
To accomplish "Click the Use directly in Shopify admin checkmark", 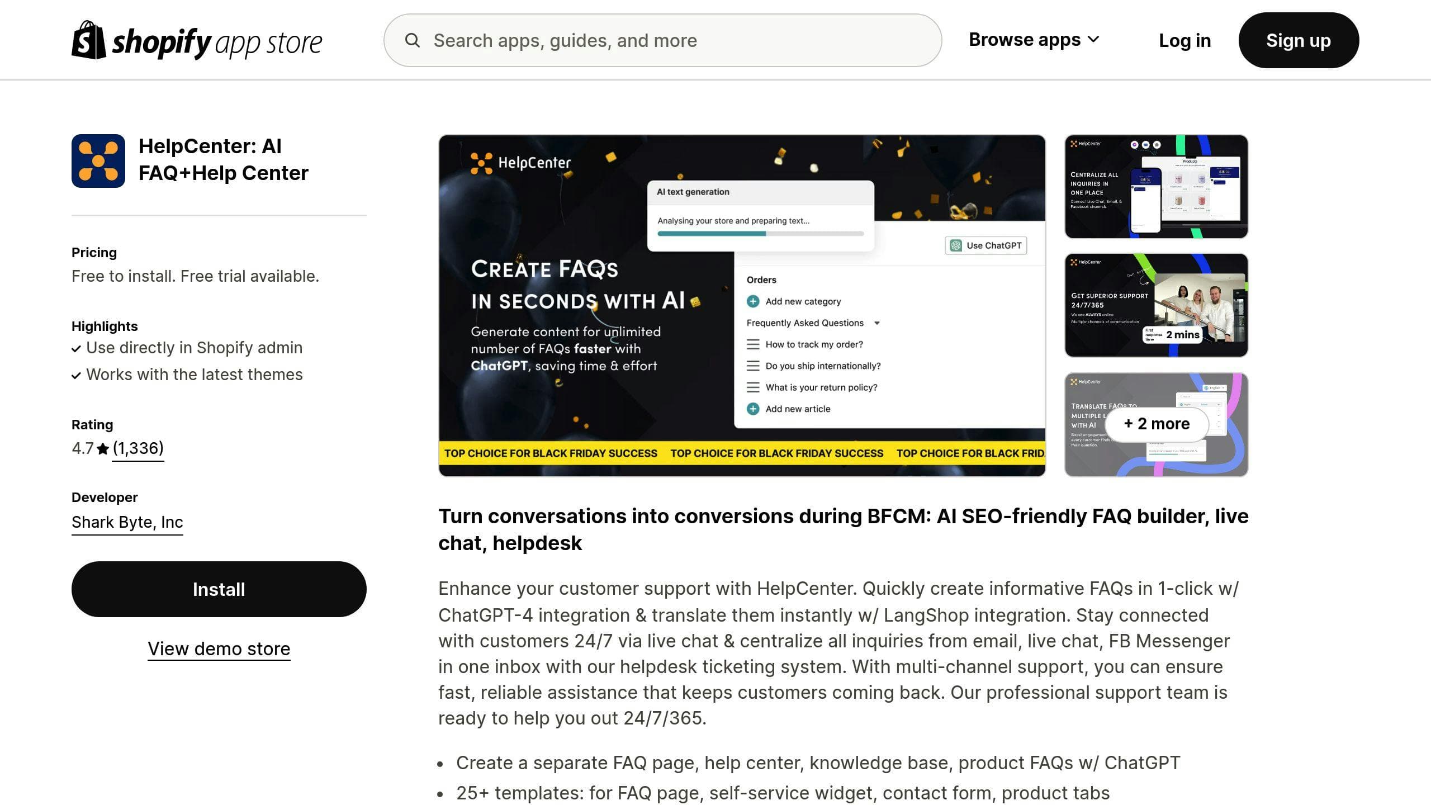I will [x=77, y=349].
